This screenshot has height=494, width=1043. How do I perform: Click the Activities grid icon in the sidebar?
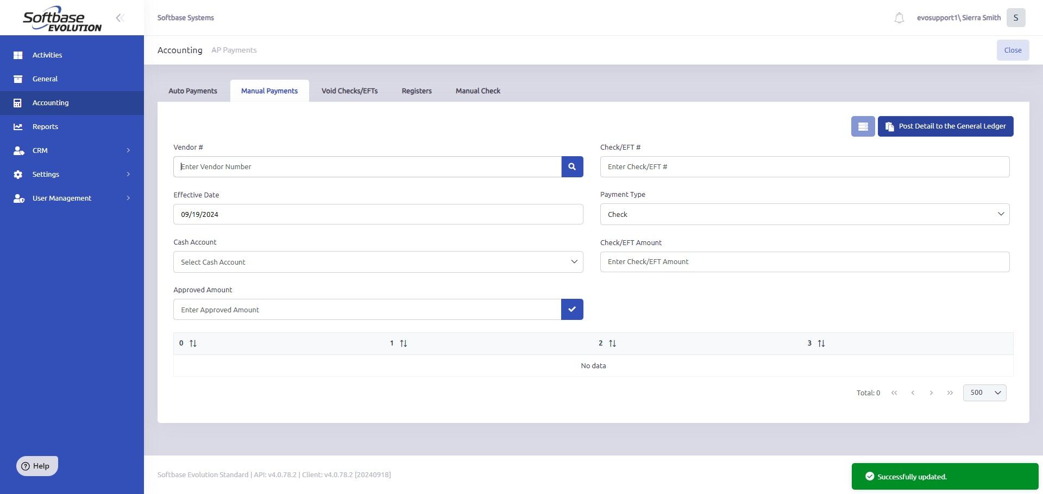click(x=18, y=55)
